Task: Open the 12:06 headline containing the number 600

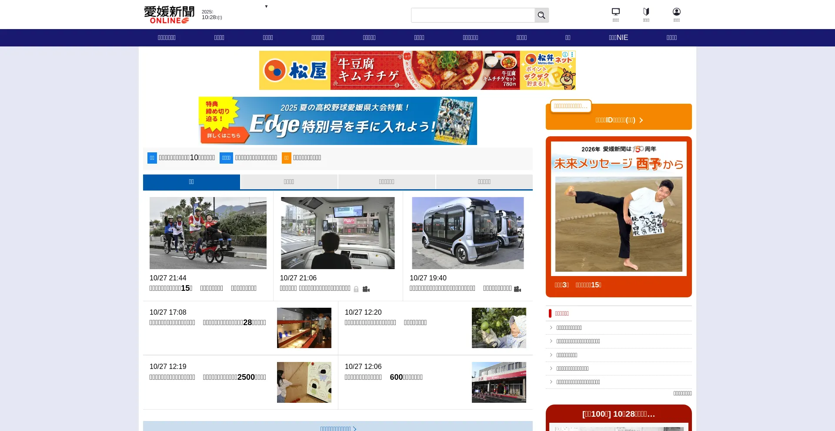Action: [384, 377]
